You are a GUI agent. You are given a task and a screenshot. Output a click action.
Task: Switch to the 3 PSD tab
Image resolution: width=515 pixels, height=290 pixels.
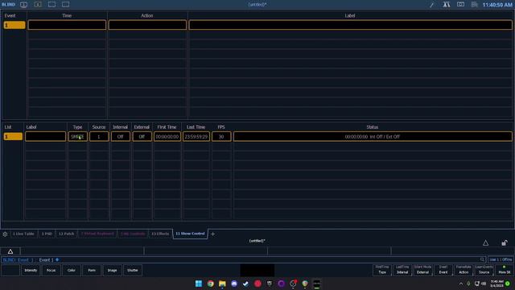tap(47, 234)
